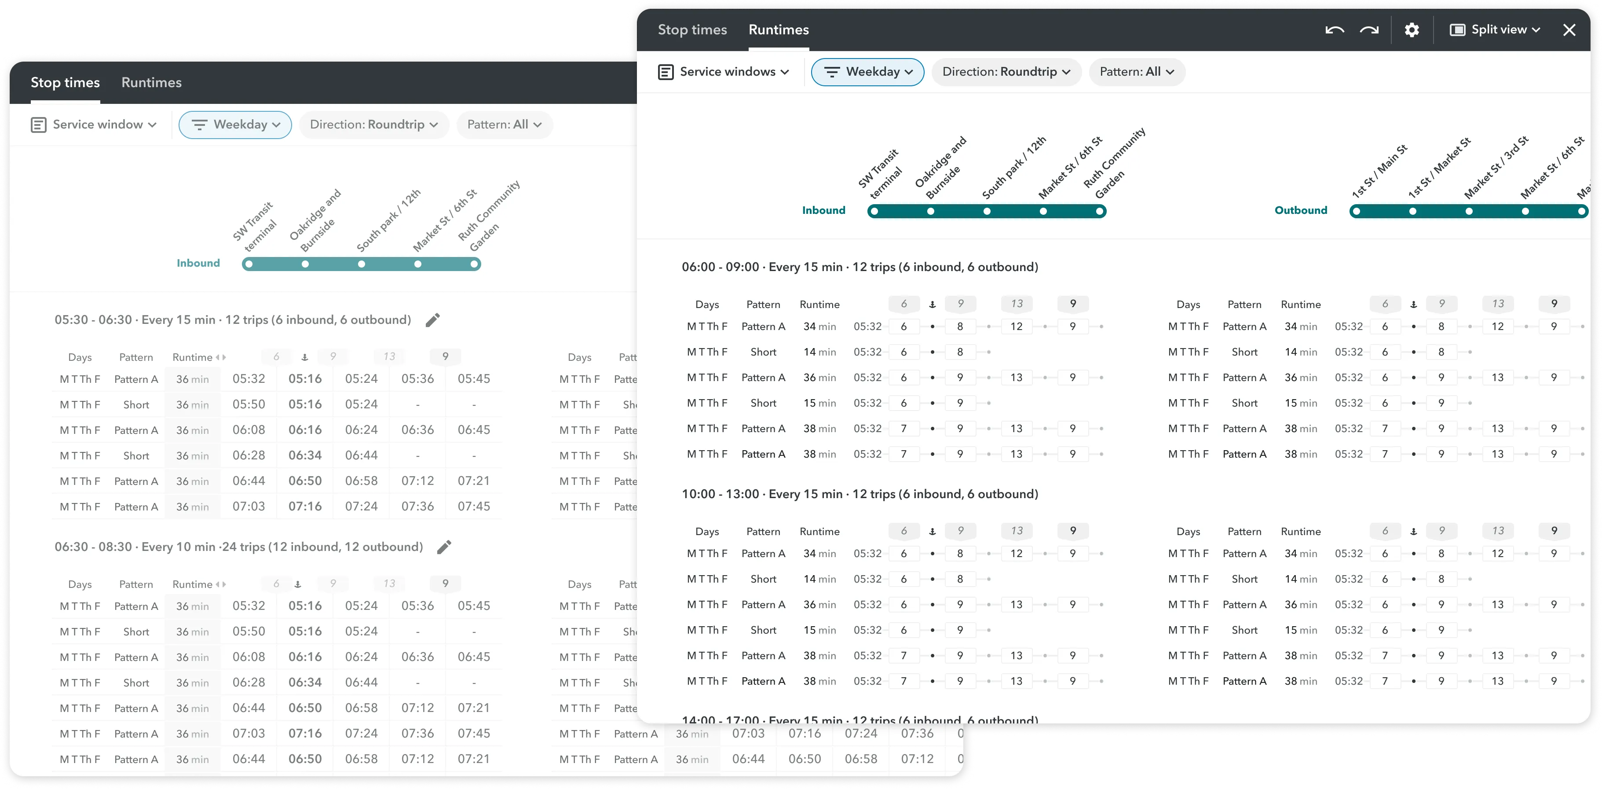Viewport: 1602px width, 789px height.
Task: Open Direction: Roundtrip dropdown in back window
Action: [374, 125]
